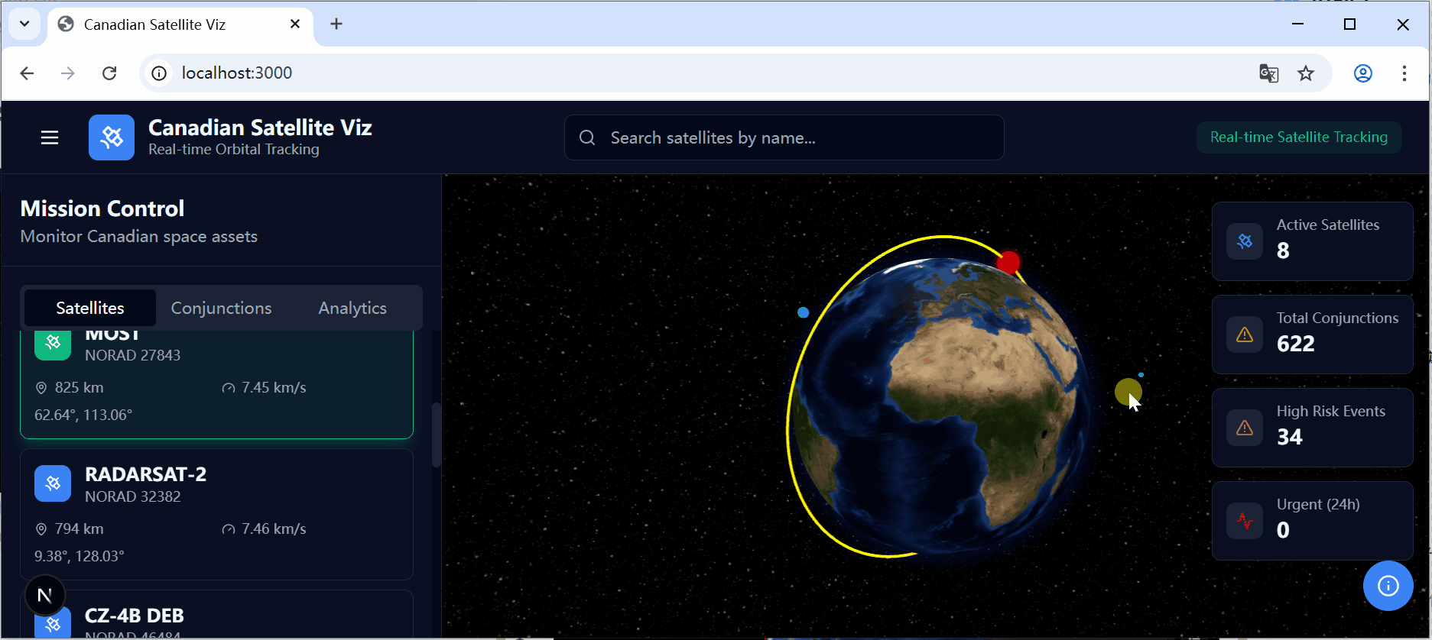The width and height of the screenshot is (1432, 640).
Task: Click the Canadian Satellite Viz logo icon
Action: click(x=112, y=137)
